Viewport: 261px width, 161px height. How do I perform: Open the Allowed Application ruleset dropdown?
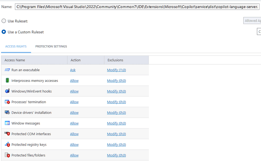(252, 21)
